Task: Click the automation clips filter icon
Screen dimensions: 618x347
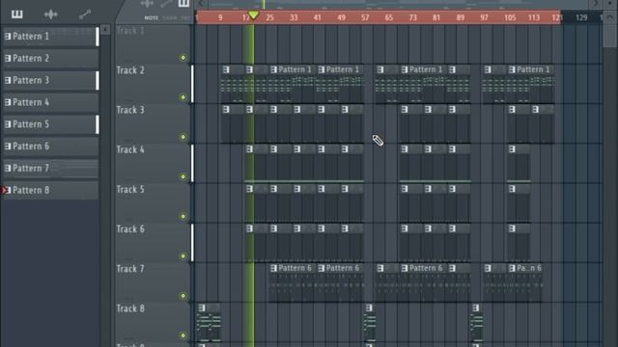Action: pyautogui.click(x=85, y=14)
